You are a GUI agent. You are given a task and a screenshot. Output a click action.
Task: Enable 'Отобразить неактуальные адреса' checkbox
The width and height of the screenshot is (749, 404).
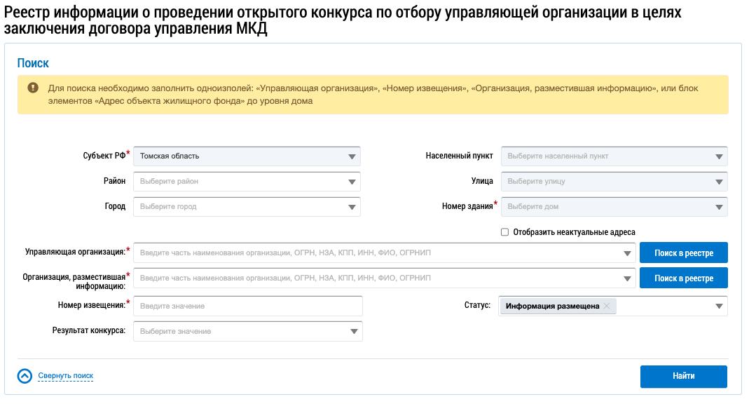[504, 232]
